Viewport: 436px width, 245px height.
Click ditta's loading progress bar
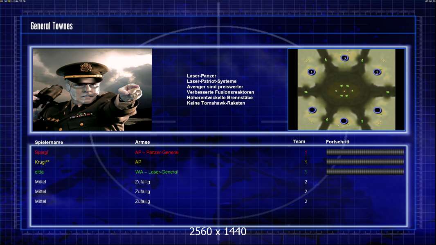(x=365, y=172)
